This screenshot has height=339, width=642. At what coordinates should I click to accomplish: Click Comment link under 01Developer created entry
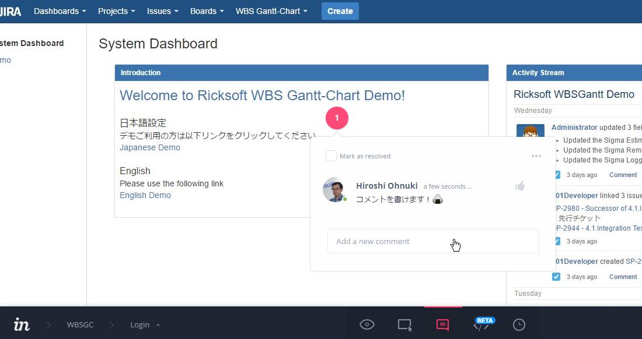point(623,277)
